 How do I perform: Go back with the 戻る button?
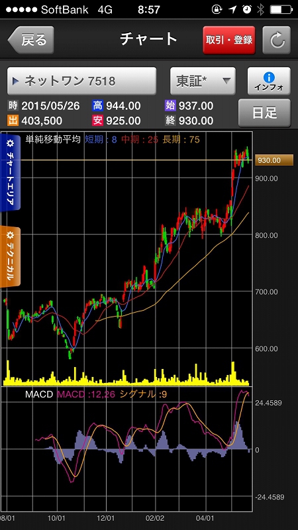[30, 40]
